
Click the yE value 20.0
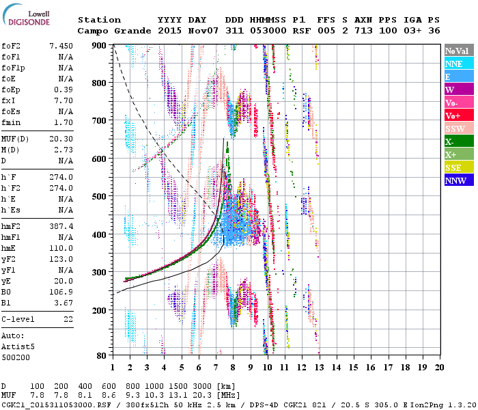point(64,282)
